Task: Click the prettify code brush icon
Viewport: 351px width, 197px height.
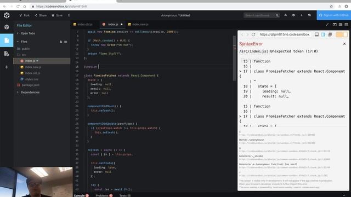Action: coord(327,24)
